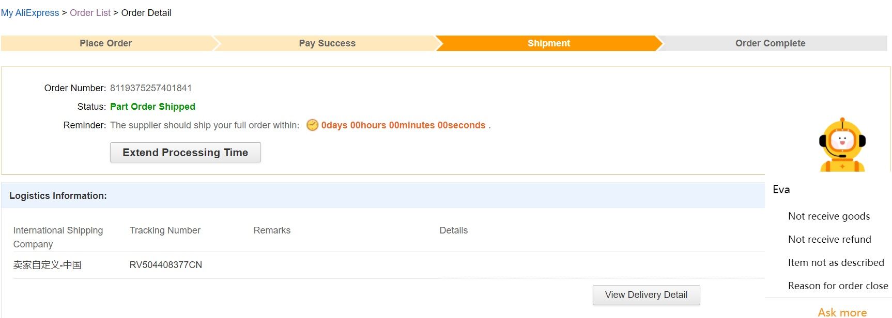Click the Ask more link
The height and width of the screenshot is (318, 892).
point(842,312)
